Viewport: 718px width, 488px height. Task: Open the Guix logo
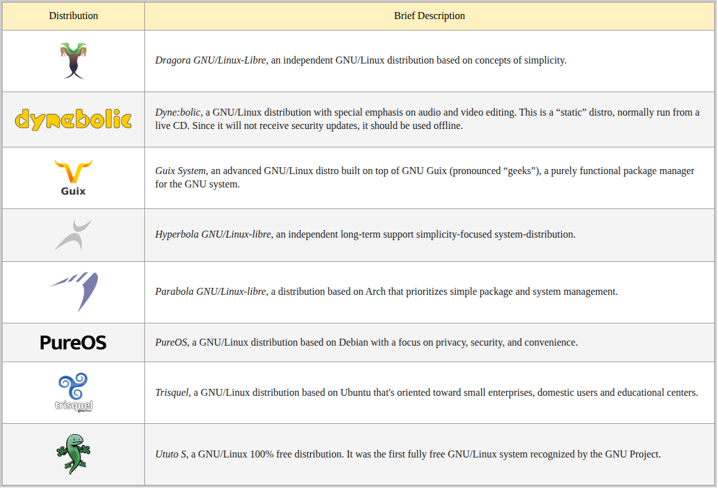coord(73,178)
